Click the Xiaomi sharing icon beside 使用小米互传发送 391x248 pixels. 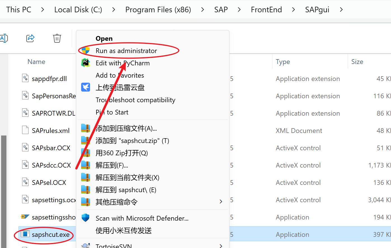click(x=86, y=231)
